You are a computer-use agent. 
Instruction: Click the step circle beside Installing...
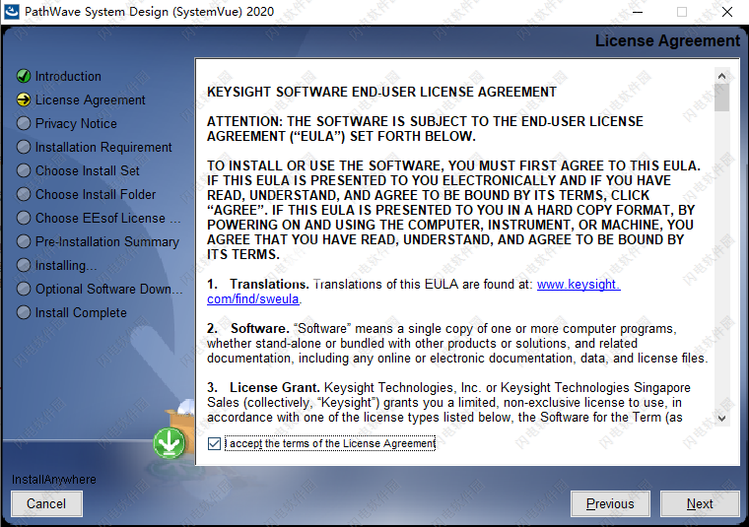[x=24, y=265]
